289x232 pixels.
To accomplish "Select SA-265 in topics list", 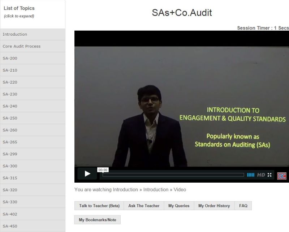I will (33, 142).
